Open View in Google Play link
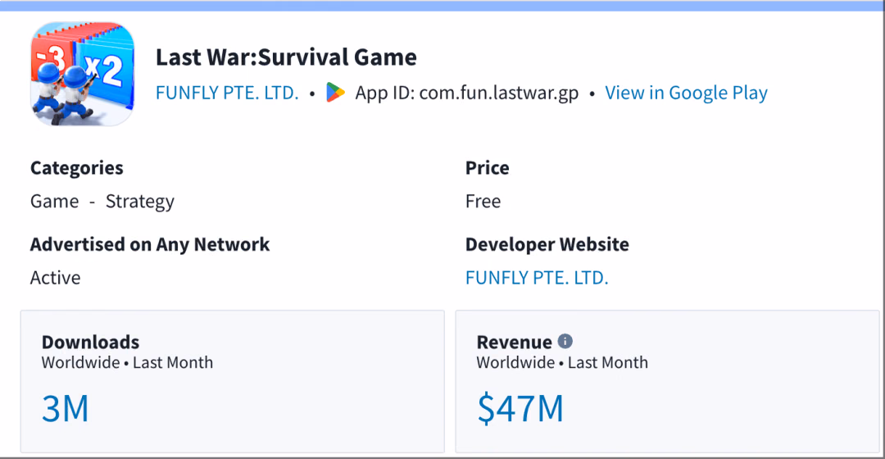The width and height of the screenshot is (885, 459). point(687,93)
